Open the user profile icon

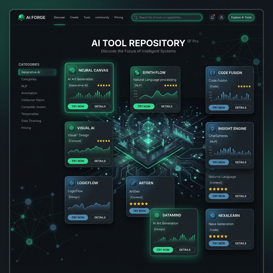[x=222, y=17]
